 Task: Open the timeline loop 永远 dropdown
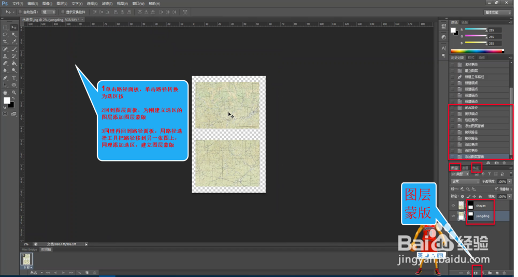[x=36, y=273]
